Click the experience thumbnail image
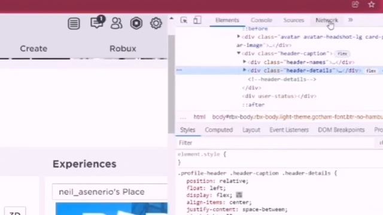The height and width of the screenshot is (215, 383). [x=112, y=208]
